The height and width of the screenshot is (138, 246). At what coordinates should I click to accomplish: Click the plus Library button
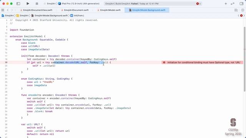[226, 3]
